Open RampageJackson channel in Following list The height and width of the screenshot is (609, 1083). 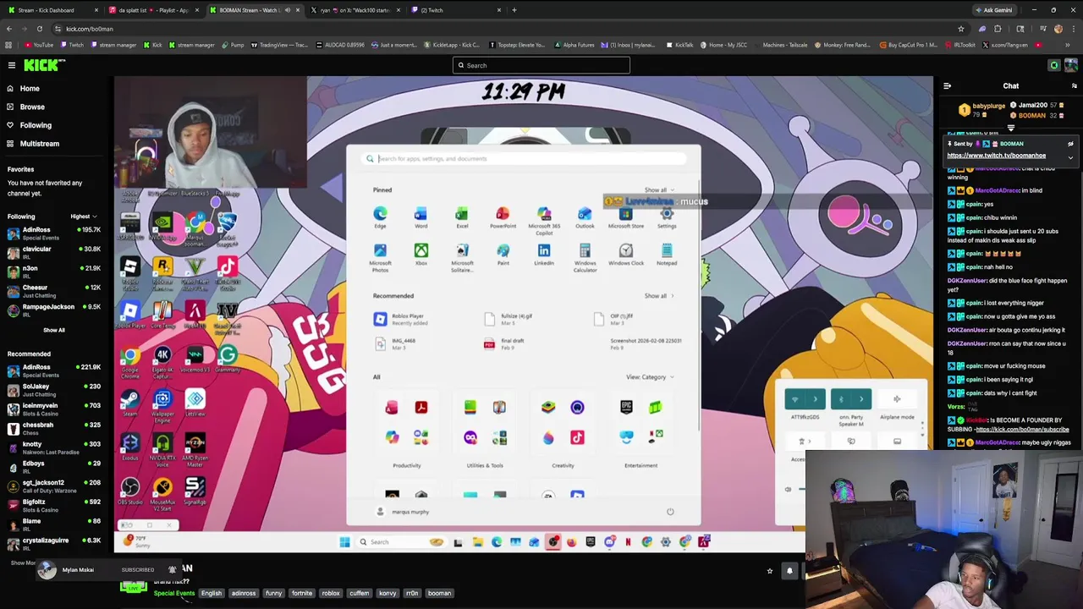[x=54, y=310]
